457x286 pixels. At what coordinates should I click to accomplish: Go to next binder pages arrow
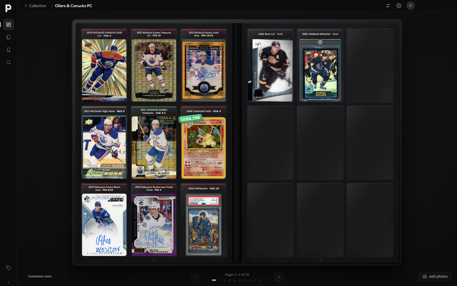coord(279,277)
